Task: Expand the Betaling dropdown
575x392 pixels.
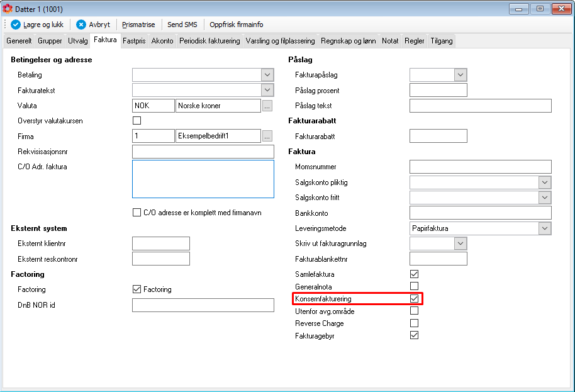Action: click(x=267, y=75)
